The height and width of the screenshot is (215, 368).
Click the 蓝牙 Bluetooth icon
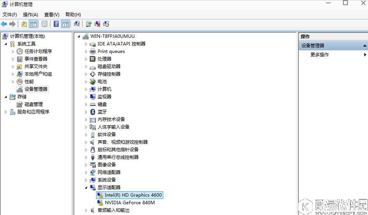[x=93, y=112]
